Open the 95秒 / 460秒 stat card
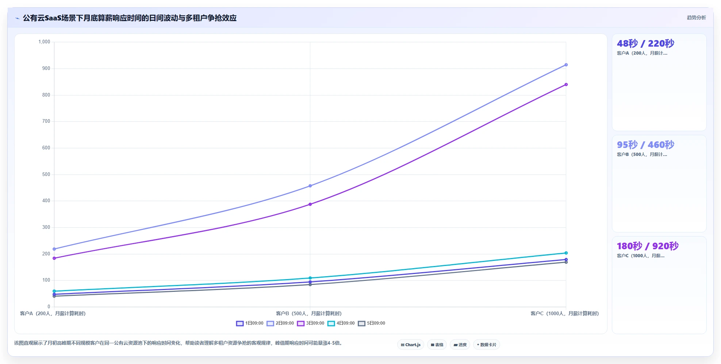Screen dimensions: 721x364 (659, 184)
